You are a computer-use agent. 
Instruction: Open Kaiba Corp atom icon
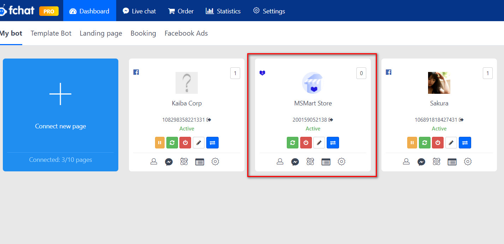(184, 161)
